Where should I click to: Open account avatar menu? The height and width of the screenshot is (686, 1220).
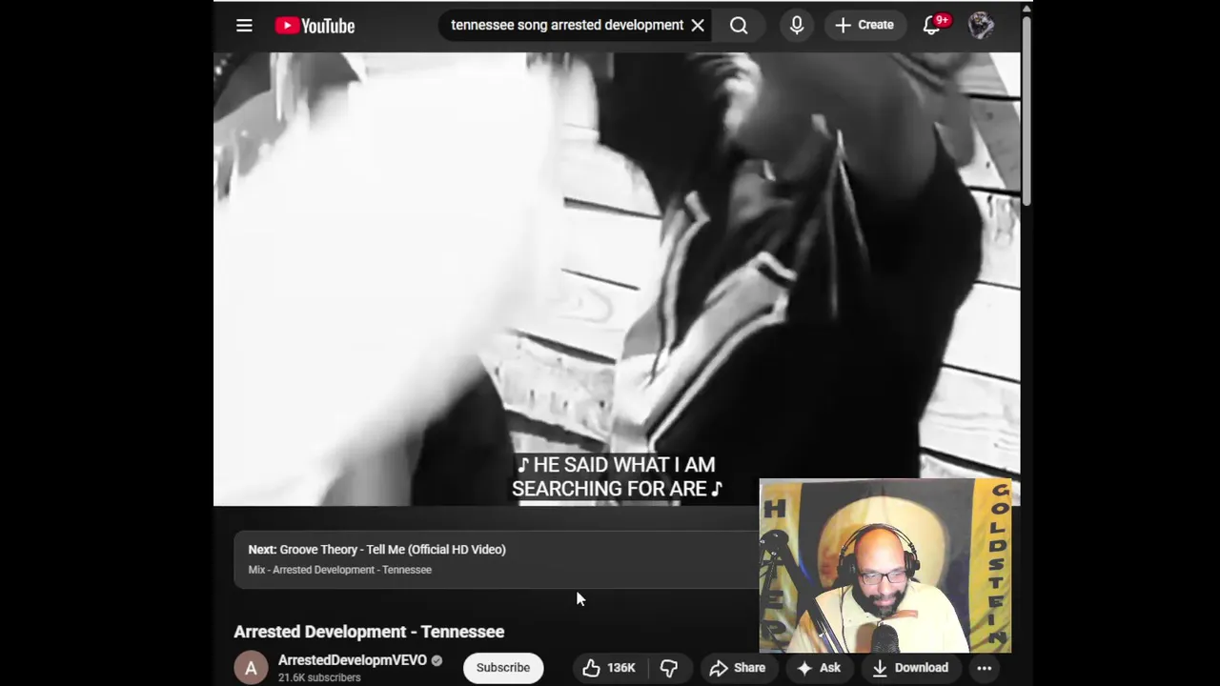tap(981, 26)
